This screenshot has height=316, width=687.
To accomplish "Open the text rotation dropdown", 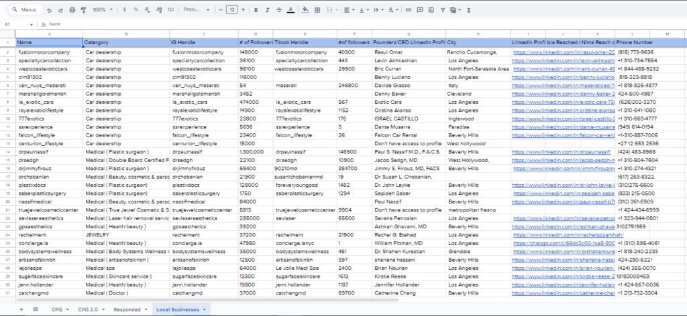I will click(393, 9).
